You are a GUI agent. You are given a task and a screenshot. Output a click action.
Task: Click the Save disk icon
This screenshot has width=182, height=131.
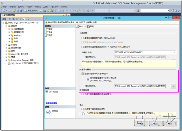point(18,10)
